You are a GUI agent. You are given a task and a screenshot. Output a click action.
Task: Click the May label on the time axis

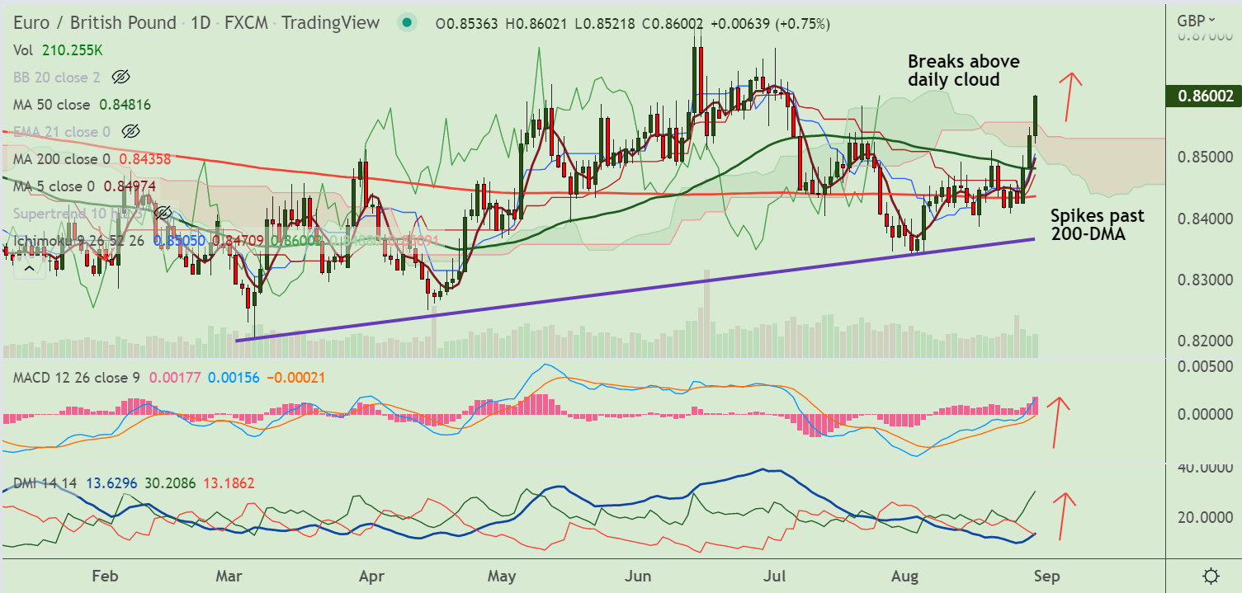point(501,575)
